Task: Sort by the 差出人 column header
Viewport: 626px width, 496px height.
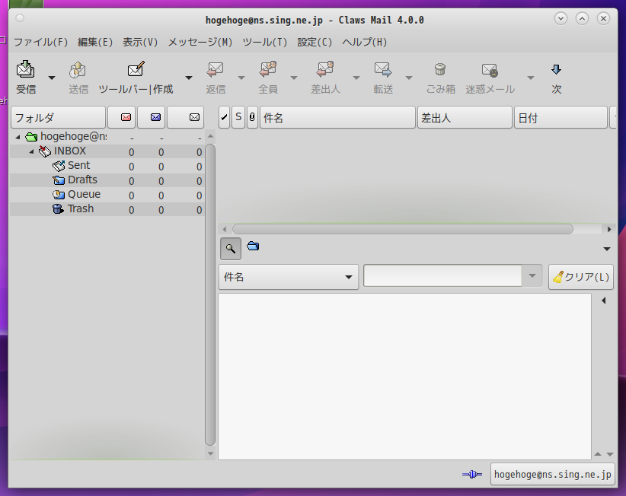Action: [x=465, y=117]
